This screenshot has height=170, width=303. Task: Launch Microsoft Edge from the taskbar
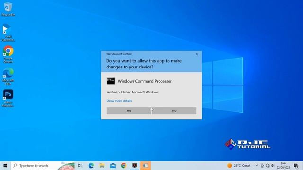click(x=91, y=166)
